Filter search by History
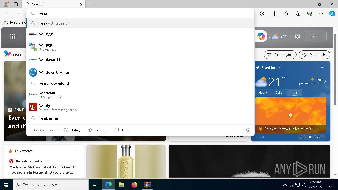The height and width of the screenshot is (190, 338). [72, 130]
